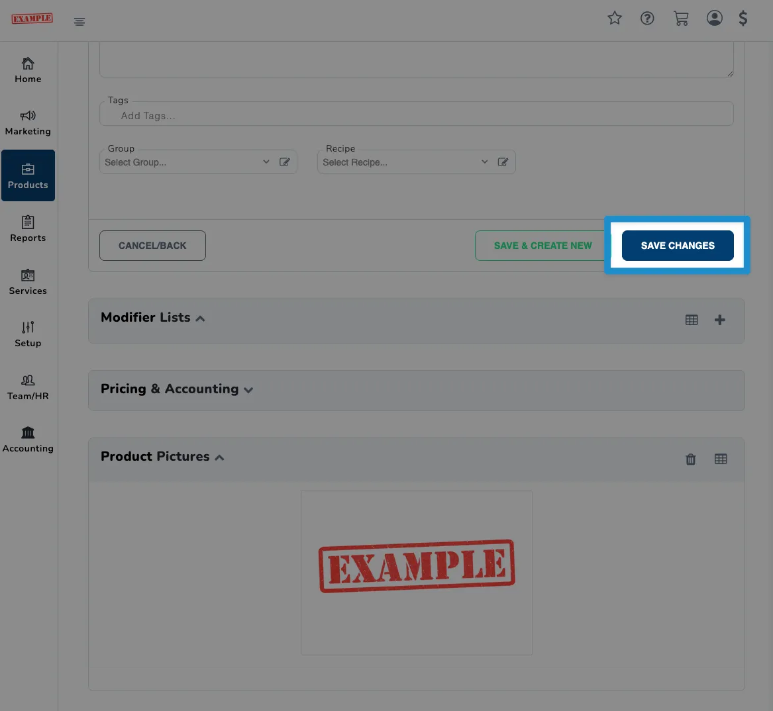The image size is (773, 711).
Task: Open Marketing in the sidebar
Action: coord(28,123)
